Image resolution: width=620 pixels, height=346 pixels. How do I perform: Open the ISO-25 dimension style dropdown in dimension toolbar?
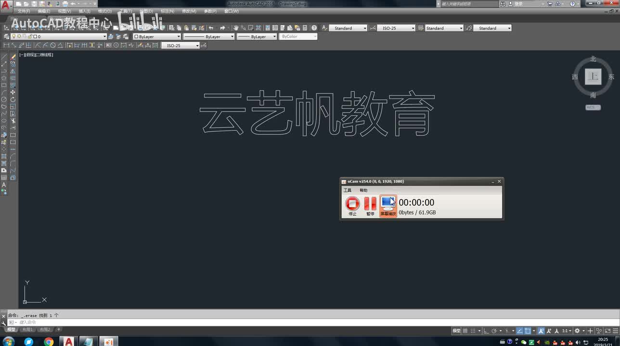(x=180, y=45)
